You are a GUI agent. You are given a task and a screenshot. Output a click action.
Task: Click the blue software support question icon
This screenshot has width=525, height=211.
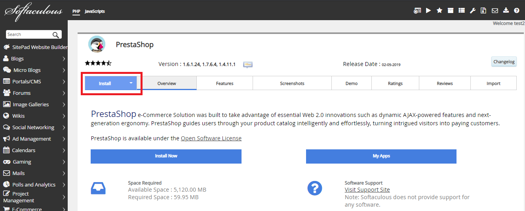[315, 188]
